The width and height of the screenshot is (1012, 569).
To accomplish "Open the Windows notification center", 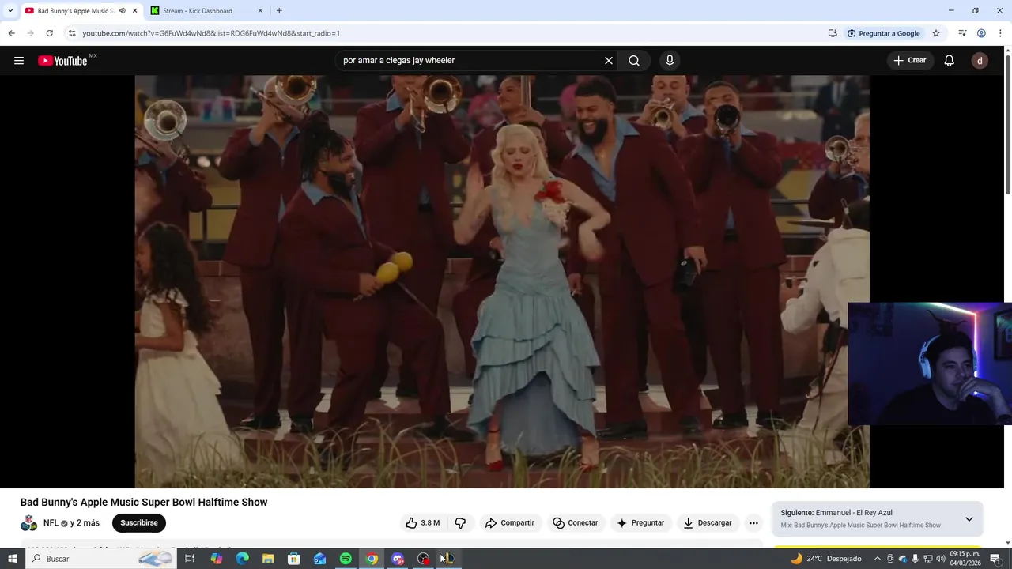I will 995,559.
